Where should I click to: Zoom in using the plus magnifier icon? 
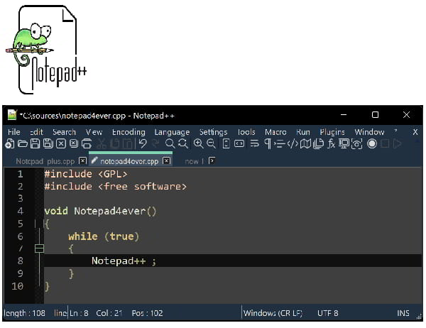[198, 143]
